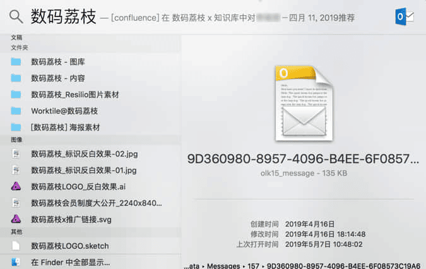Click the Messages segment in file path

223,266
